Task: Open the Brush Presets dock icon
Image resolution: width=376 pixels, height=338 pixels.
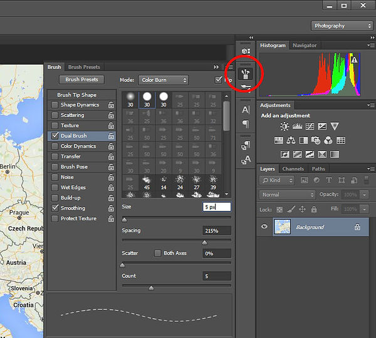Action: coord(246,88)
